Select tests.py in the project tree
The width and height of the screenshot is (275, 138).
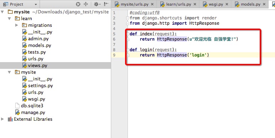pos(37,52)
